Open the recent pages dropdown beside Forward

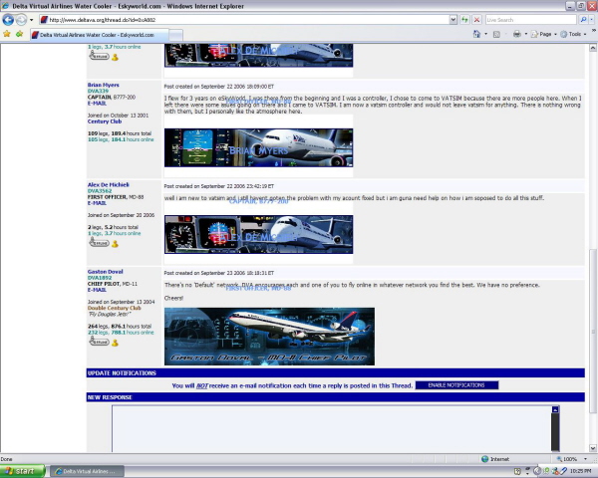32,20
